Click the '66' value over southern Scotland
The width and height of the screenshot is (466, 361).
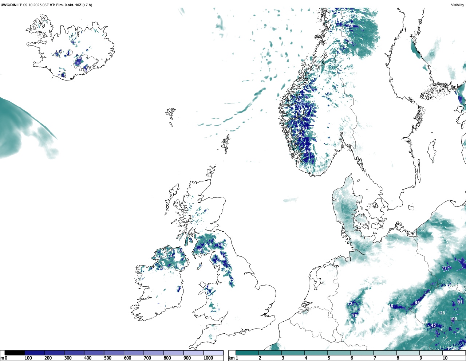point(221,244)
